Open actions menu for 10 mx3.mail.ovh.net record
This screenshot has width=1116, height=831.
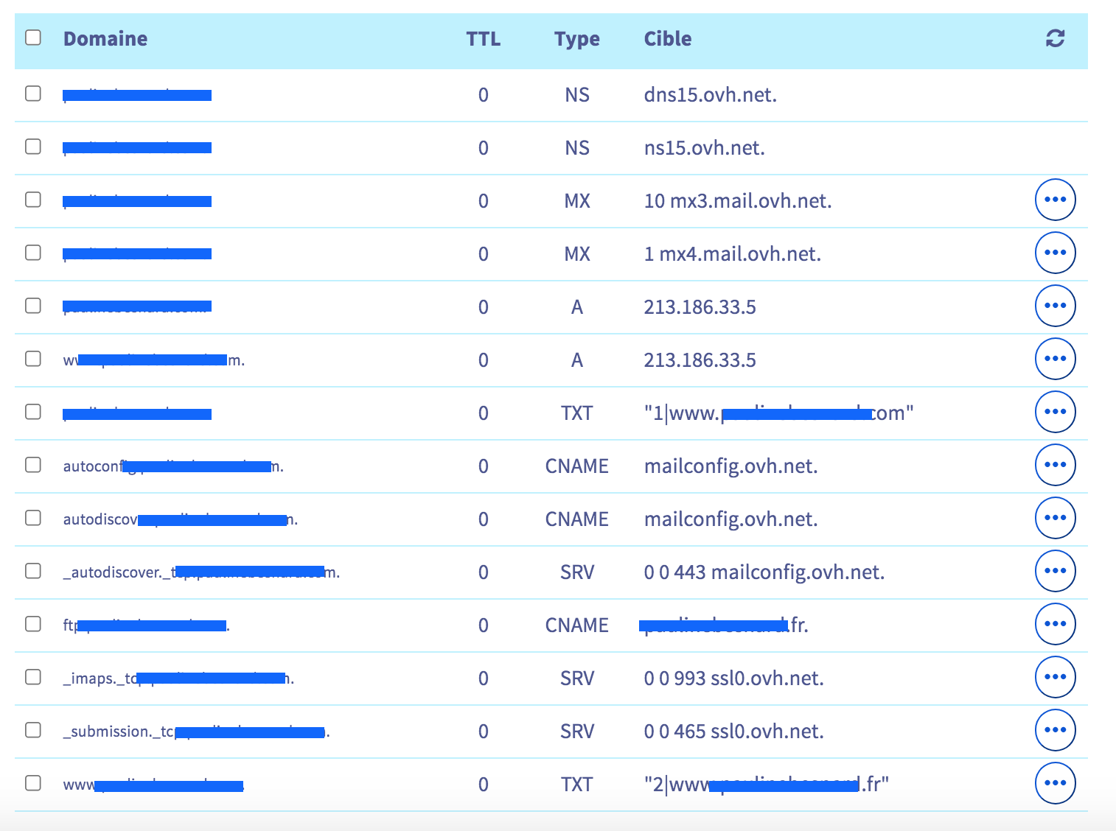(x=1055, y=200)
